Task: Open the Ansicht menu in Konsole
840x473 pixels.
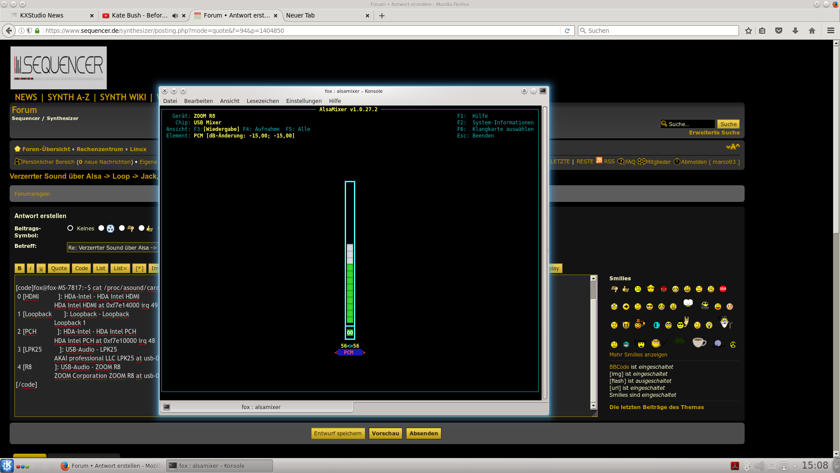Action: (230, 101)
